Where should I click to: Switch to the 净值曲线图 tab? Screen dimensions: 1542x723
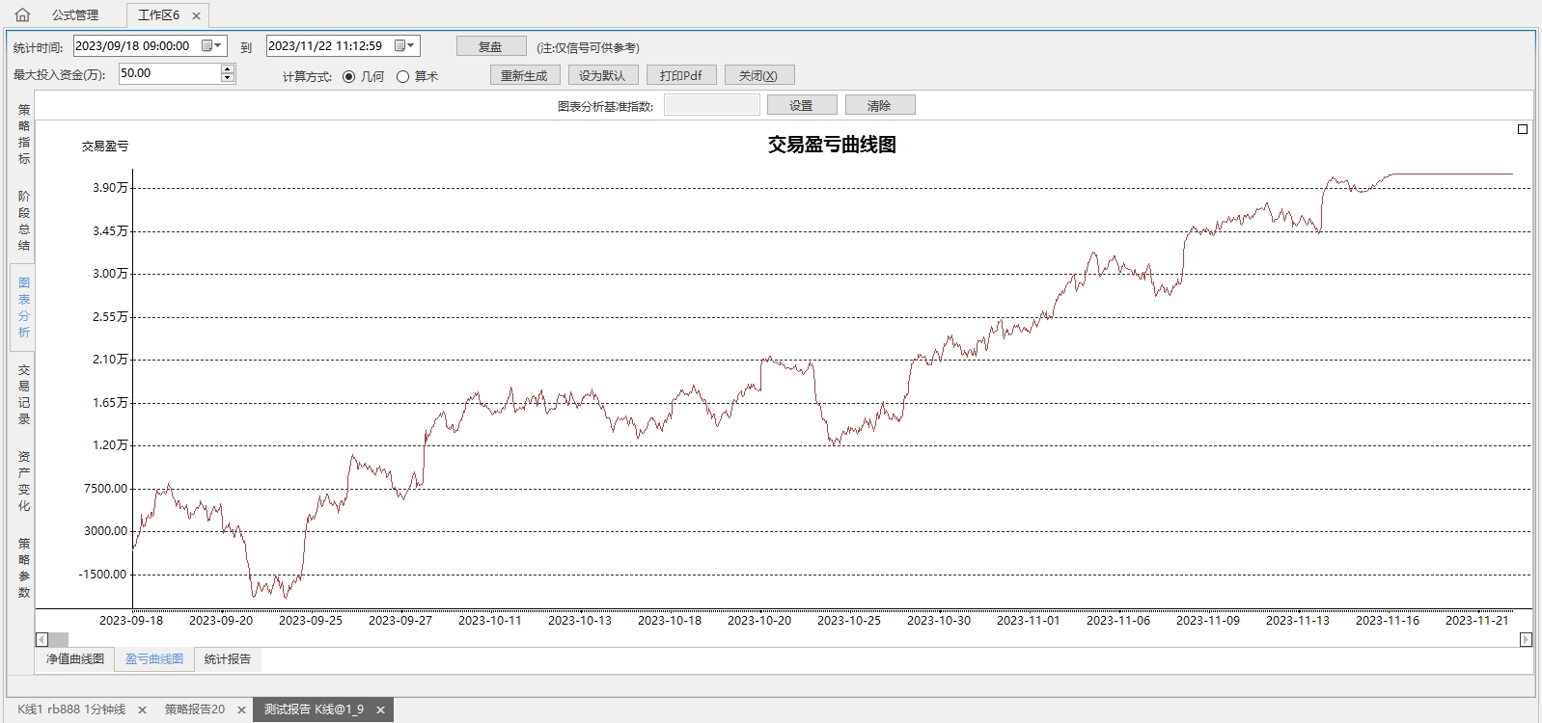coord(75,659)
